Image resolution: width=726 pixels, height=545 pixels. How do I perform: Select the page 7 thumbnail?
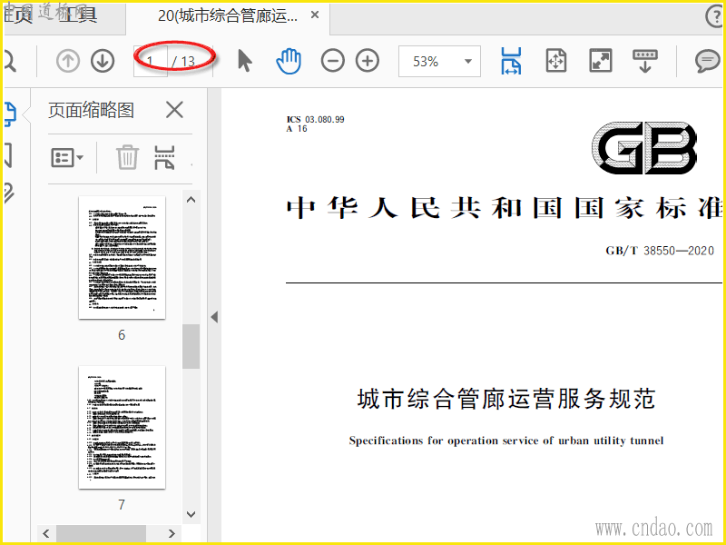pos(122,427)
